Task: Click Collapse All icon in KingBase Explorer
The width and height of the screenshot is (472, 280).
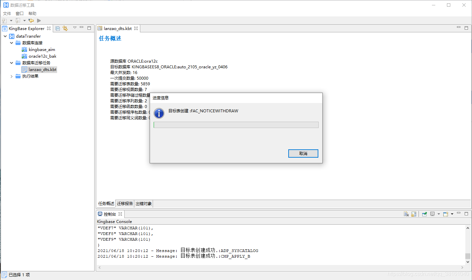Action: 58,28
